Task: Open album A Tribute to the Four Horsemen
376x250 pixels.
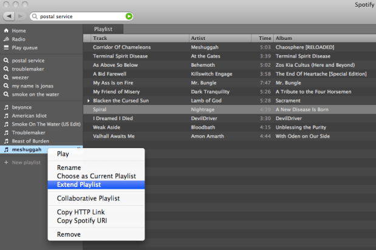Action: pyautogui.click(x=313, y=92)
